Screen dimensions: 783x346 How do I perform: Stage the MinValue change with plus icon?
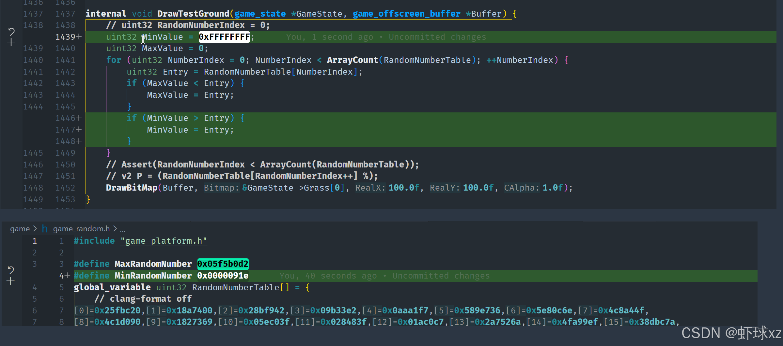click(11, 42)
